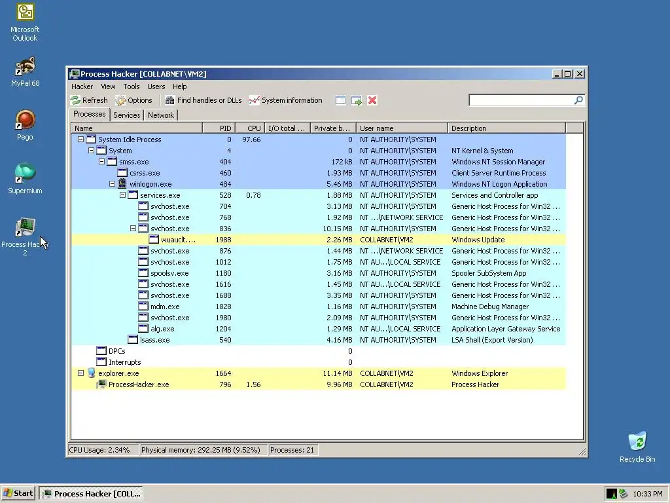
Task: Select svchost.exe row with PID 704
Action: [319, 206]
